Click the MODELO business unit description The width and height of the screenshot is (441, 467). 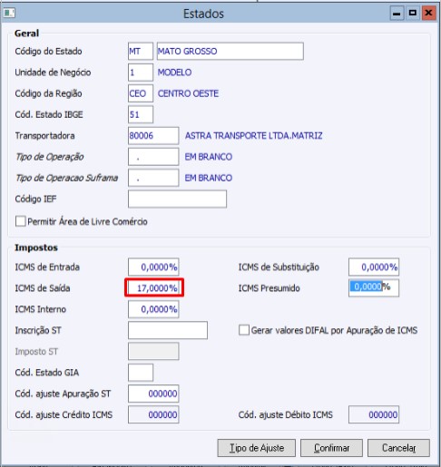(174, 73)
